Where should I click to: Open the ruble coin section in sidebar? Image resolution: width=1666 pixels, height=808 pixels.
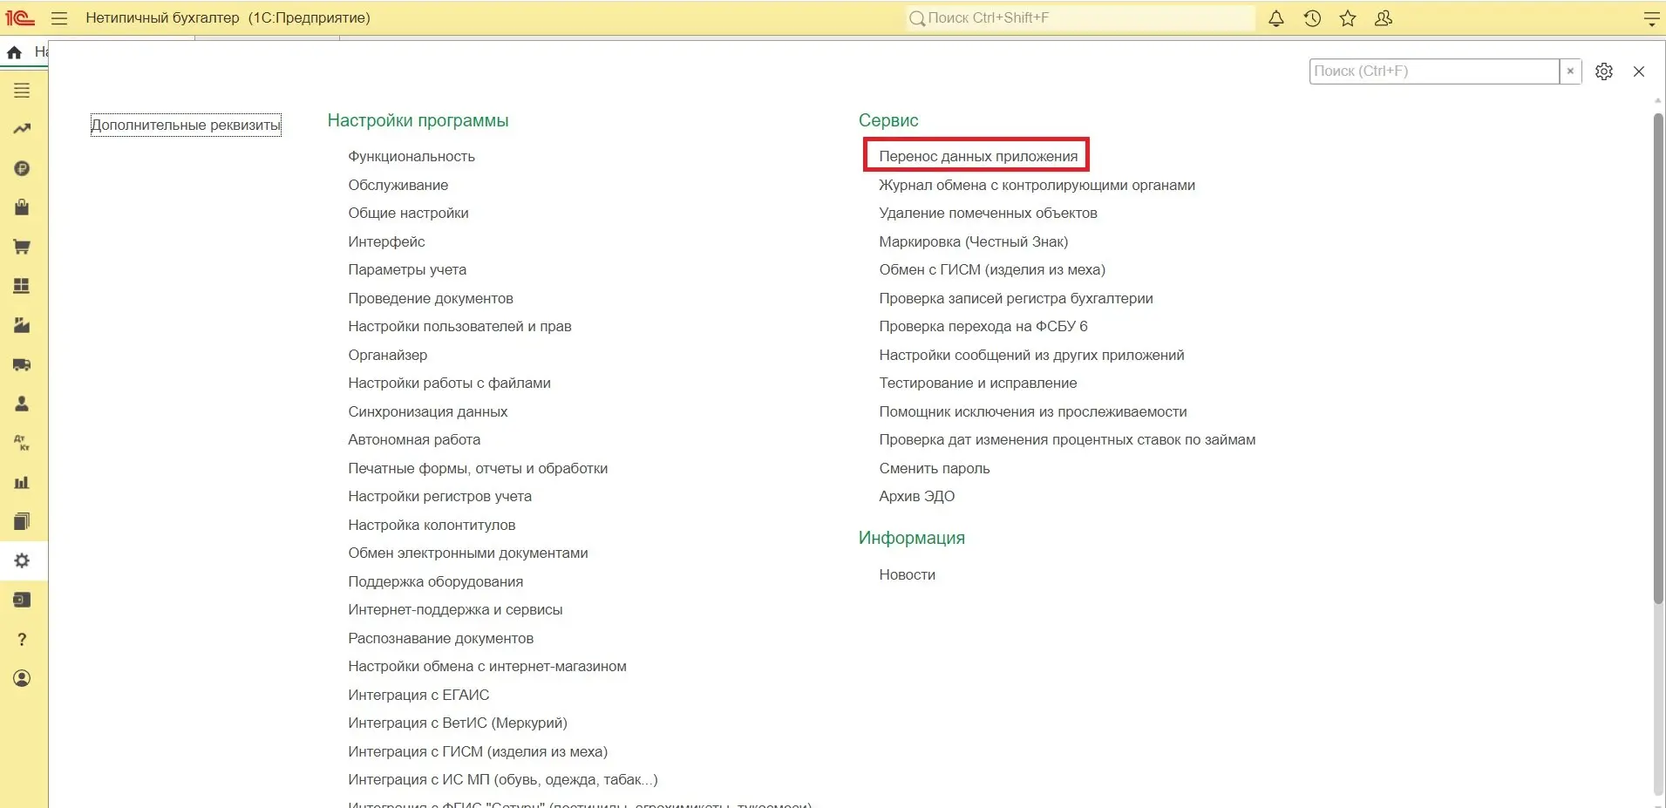[x=22, y=168]
